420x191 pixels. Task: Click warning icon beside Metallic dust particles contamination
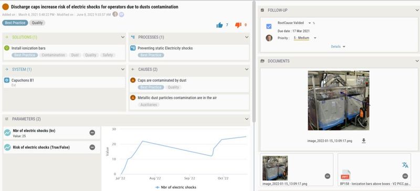[x=133, y=98]
